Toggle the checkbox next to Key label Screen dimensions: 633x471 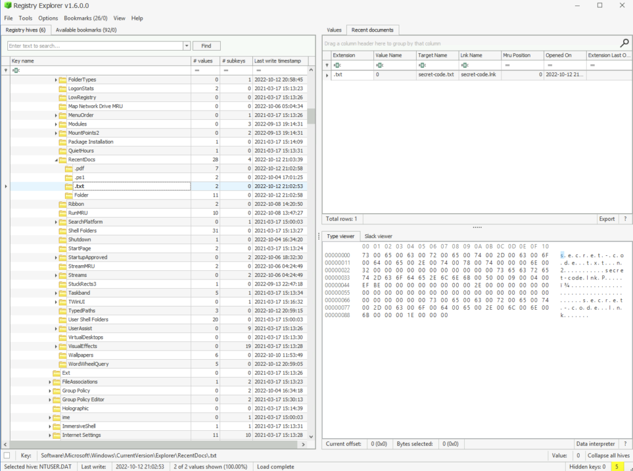[x=7, y=456]
